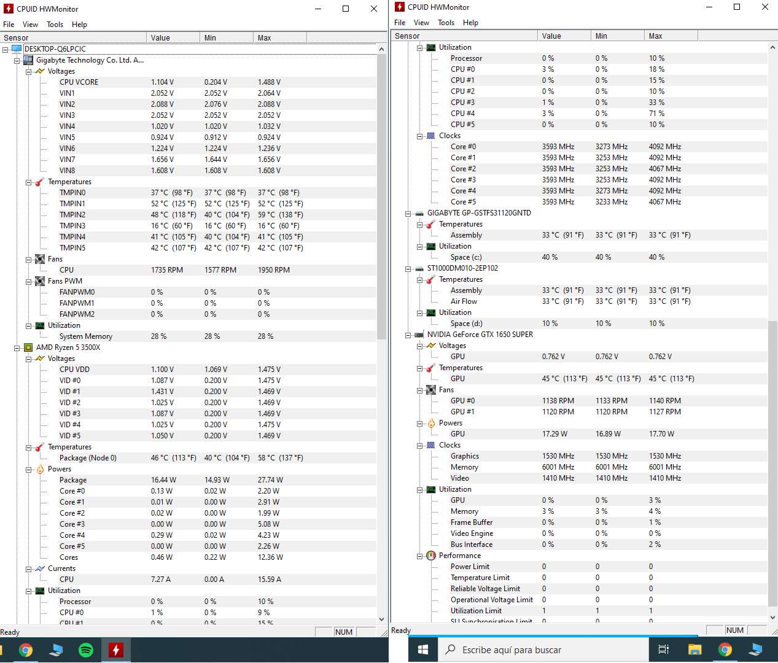Open the Tools menu in left window

pos(55,25)
